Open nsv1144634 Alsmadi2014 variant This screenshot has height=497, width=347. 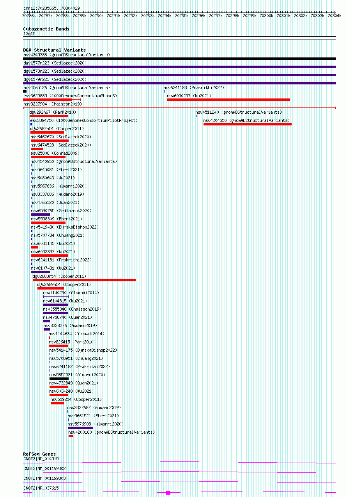coord(77,334)
